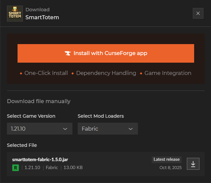
Task: Click Install with CurseForge app button
Action: pos(106,53)
